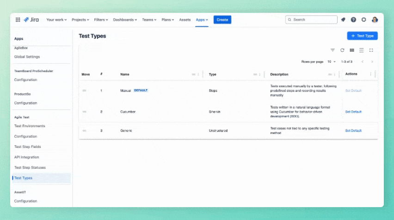Image resolution: width=394 pixels, height=220 pixels.
Task: Expand the Dashboards menu
Action: point(126,20)
